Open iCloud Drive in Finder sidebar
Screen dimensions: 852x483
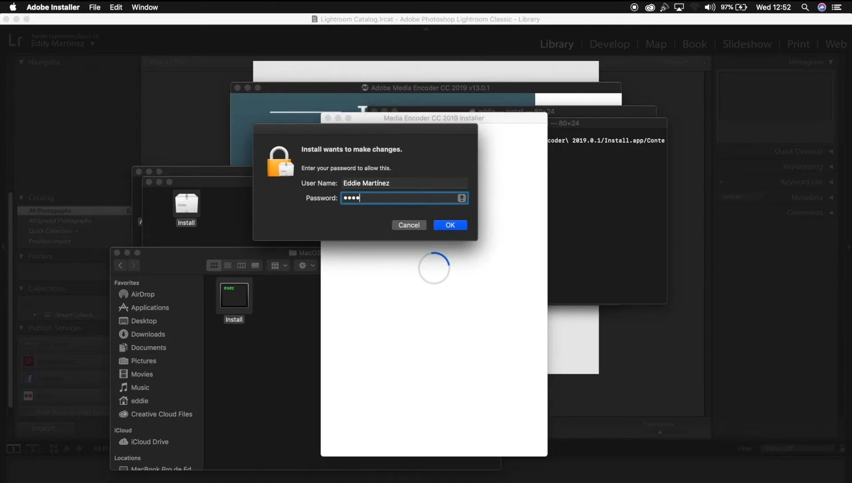click(144, 442)
